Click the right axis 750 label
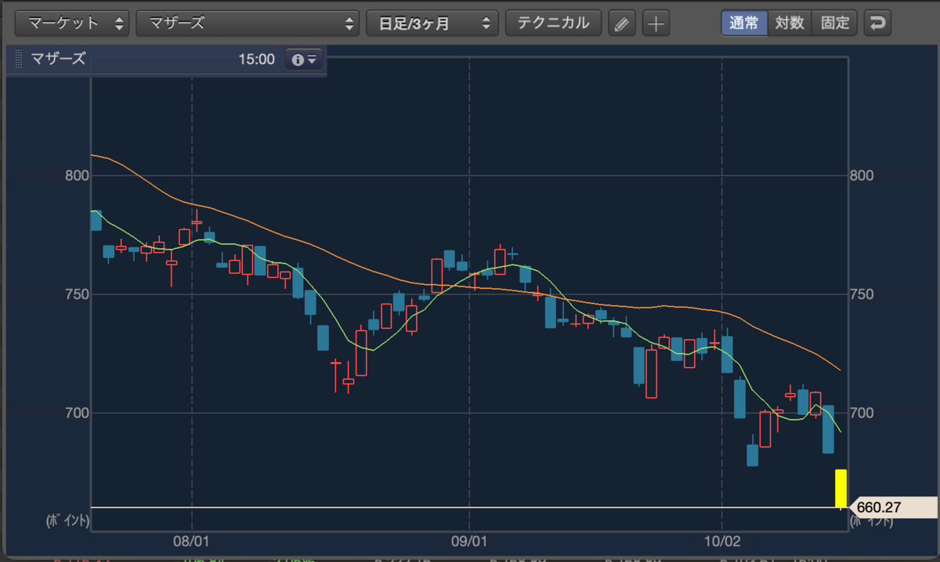 coord(861,294)
